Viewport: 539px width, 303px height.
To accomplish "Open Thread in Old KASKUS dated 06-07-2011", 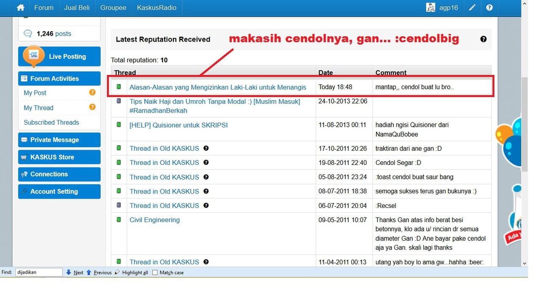I will [164, 205].
